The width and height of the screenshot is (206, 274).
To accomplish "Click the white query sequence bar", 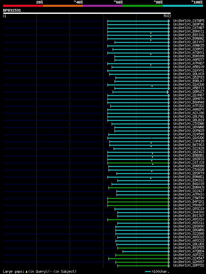I will pyautogui.click(x=87, y=13).
